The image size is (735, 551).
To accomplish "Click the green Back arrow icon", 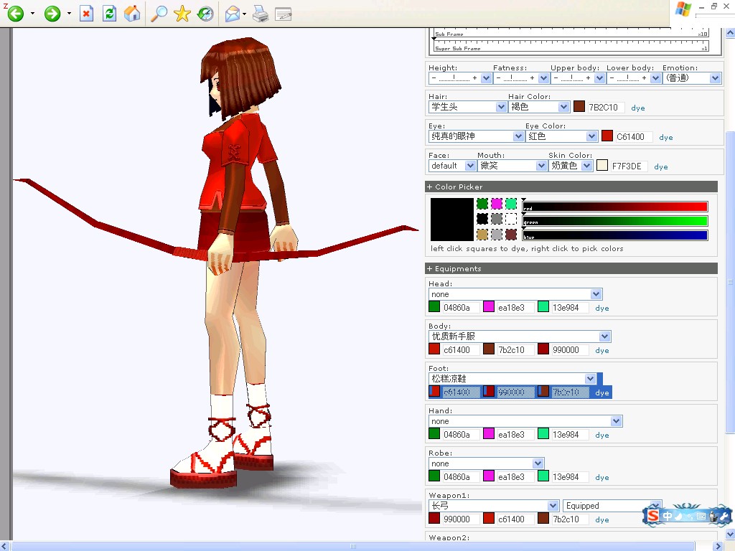I will point(15,14).
